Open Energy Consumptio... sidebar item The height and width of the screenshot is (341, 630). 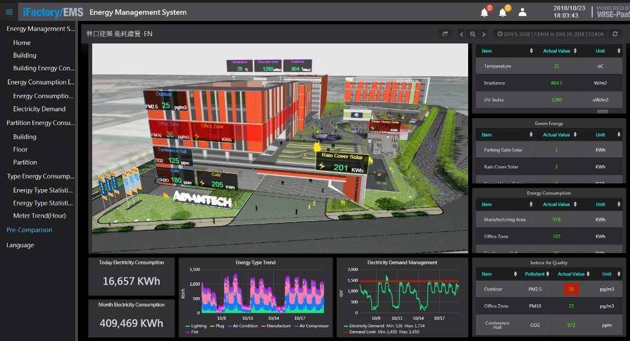43,96
